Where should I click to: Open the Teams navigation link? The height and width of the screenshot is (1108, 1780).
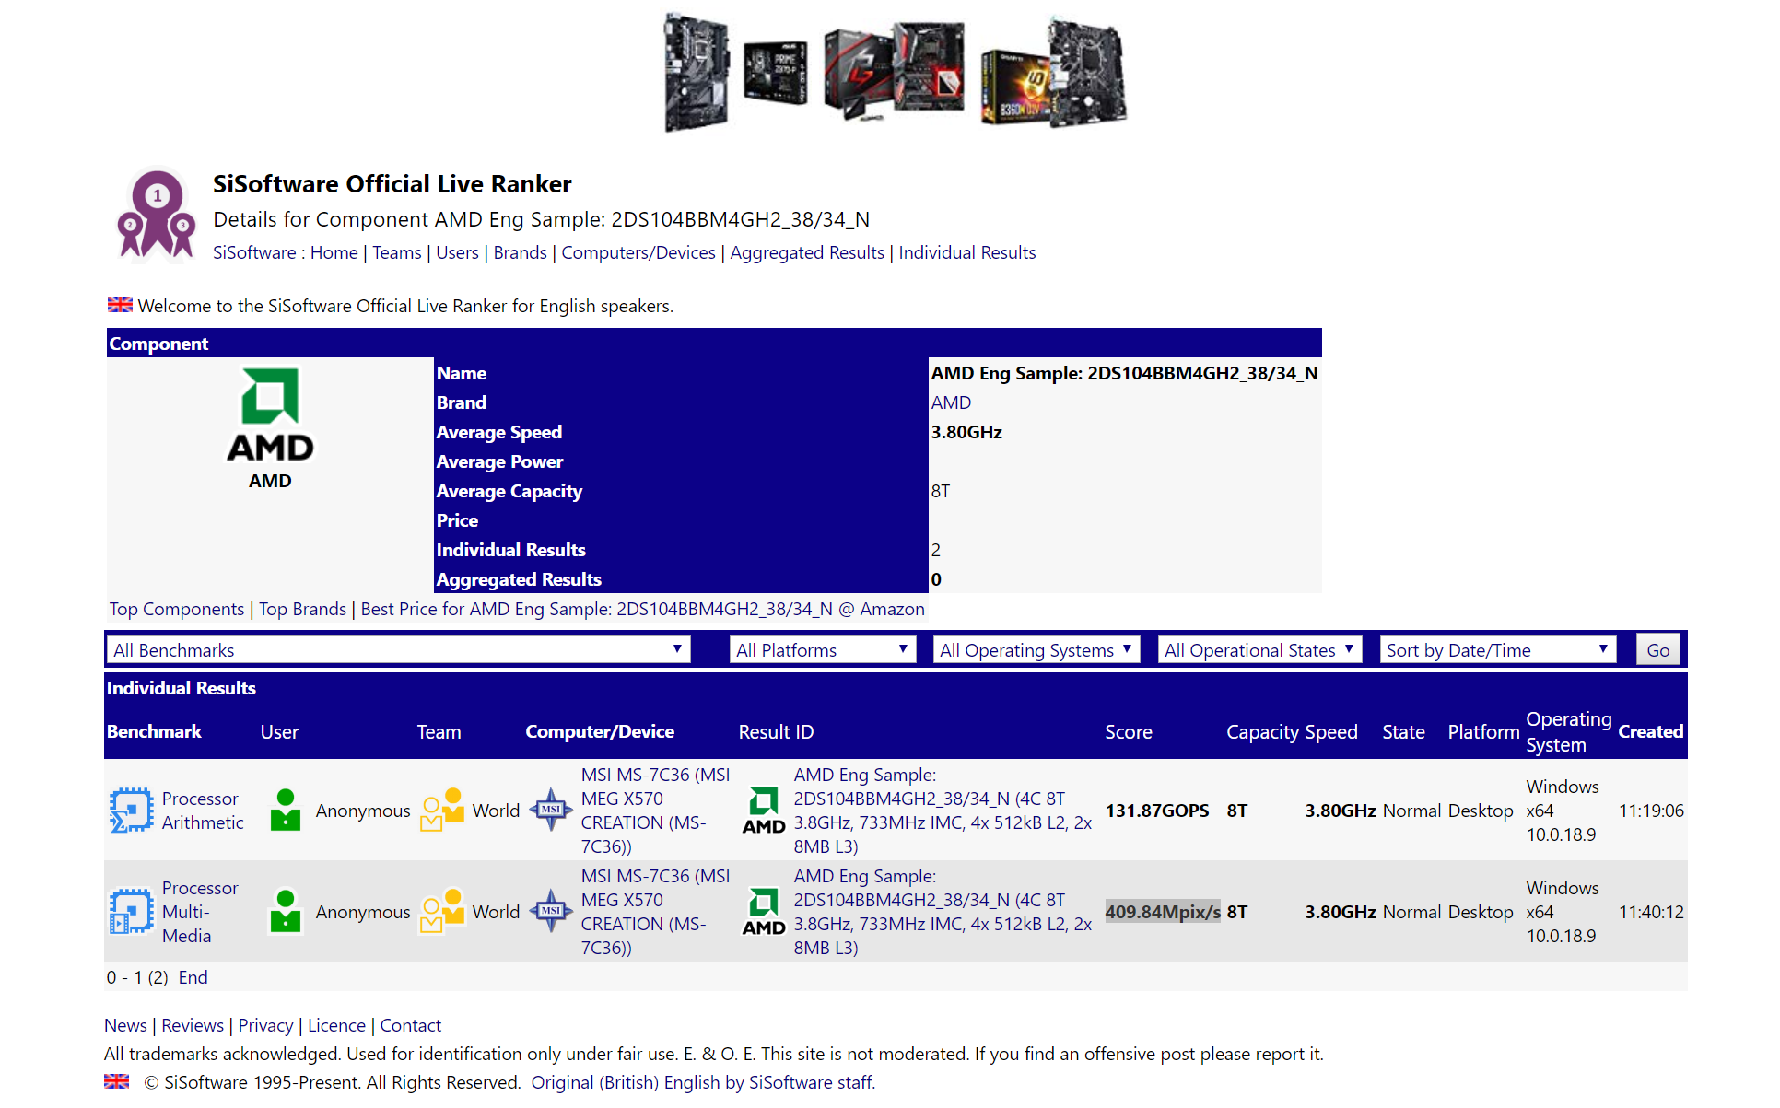tap(397, 252)
